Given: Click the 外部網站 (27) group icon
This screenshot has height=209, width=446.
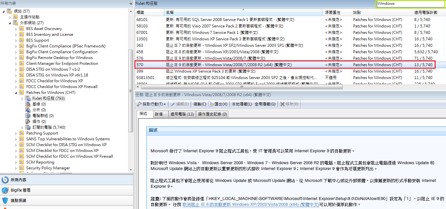Looking at the screenshot, I should [x=16, y=23].
